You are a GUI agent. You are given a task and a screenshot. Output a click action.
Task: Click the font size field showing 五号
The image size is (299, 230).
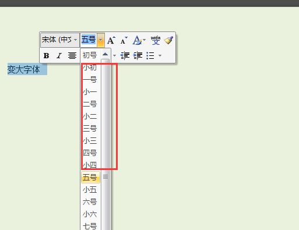89,40
